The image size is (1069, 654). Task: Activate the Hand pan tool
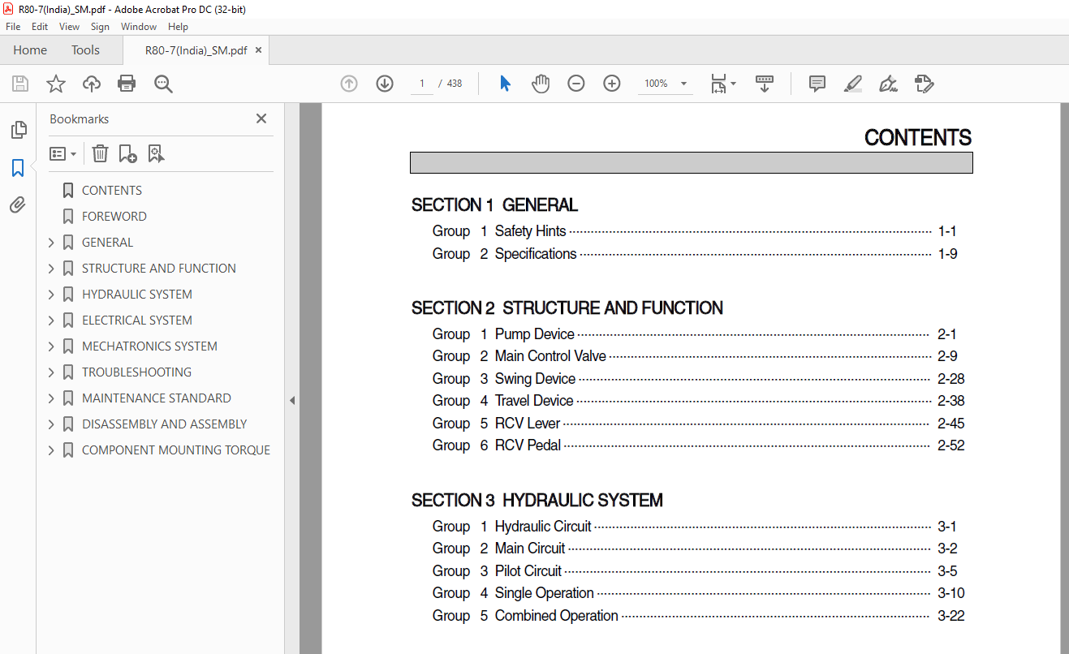point(541,84)
